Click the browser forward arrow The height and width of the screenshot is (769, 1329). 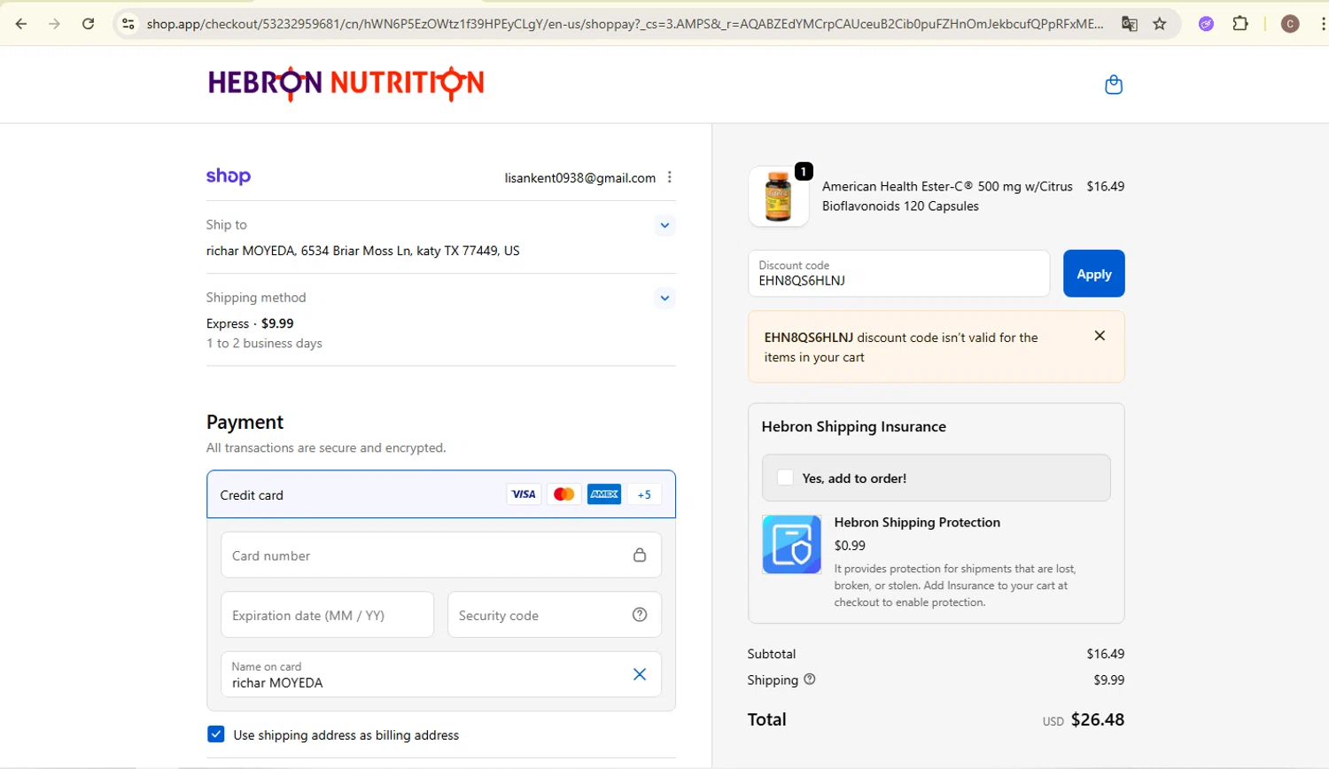pyautogui.click(x=55, y=24)
